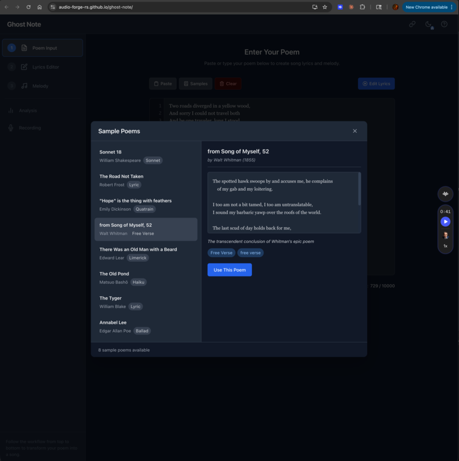Open the help question mark icon

click(x=444, y=24)
